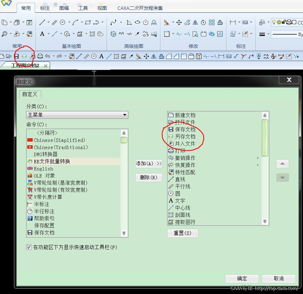Click the move tool in the modify panel
This screenshot has width=303, height=294.
(179, 22)
